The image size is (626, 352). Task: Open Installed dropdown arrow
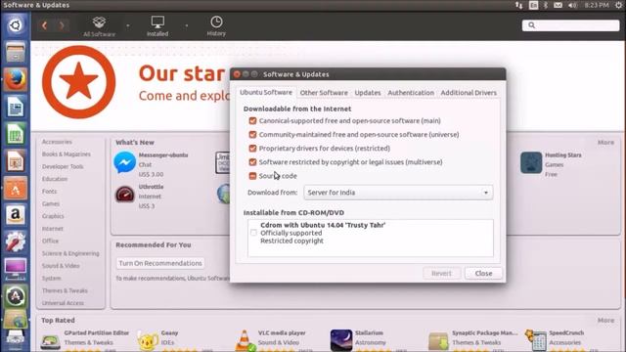click(187, 26)
